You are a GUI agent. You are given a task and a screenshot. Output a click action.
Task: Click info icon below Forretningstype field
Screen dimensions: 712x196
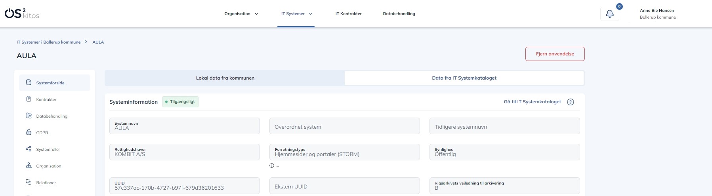[272, 166]
